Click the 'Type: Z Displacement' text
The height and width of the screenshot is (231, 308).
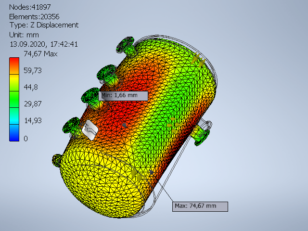(44, 25)
